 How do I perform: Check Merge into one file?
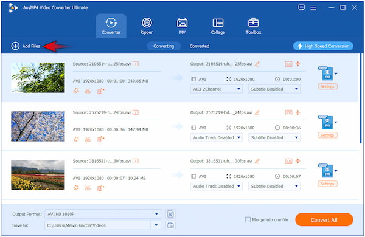248,219
